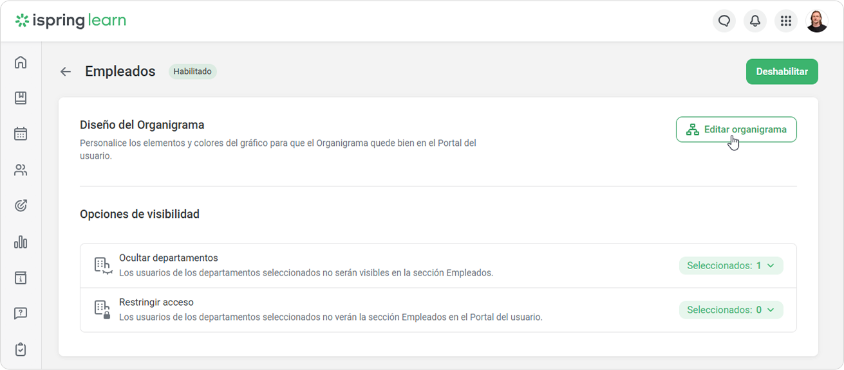Click the Editar organigrama button
Viewport: 844px width, 370px height.
pyautogui.click(x=736, y=130)
